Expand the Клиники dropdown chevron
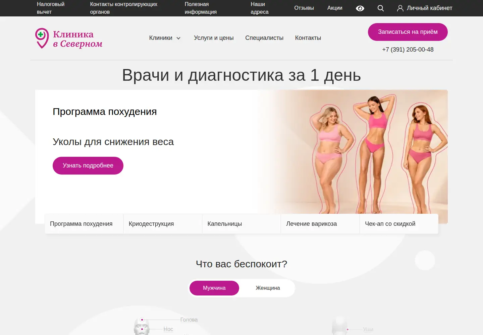483x335 pixels. [178, 38]
